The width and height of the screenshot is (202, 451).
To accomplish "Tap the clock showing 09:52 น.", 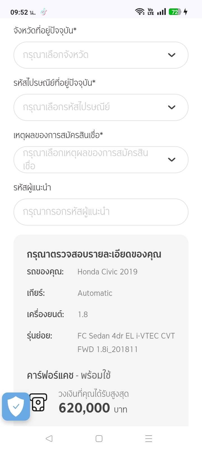I will point(23,12).
